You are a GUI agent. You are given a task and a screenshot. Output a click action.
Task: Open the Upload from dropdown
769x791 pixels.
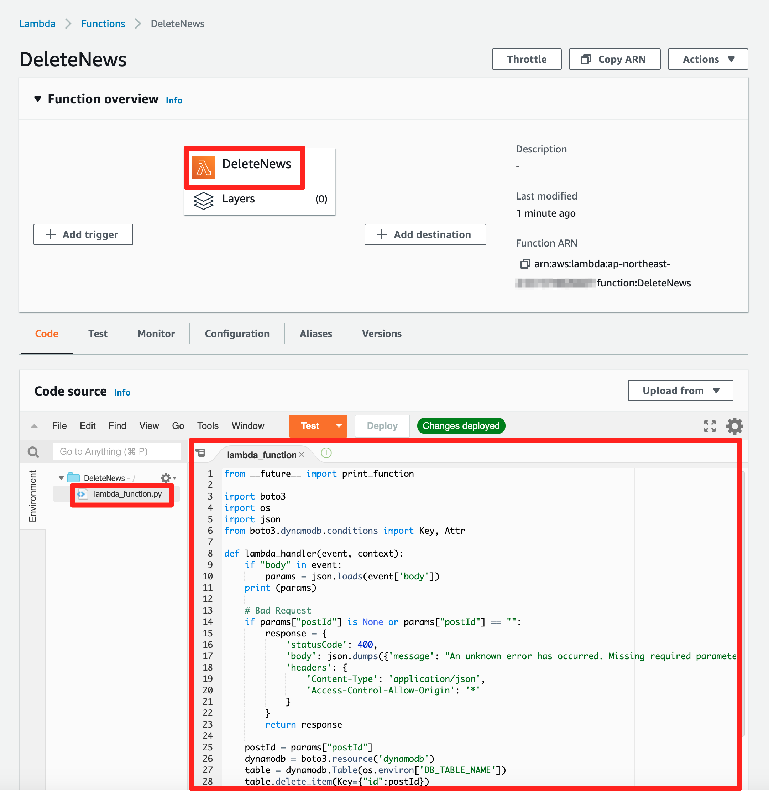(680, 390)
